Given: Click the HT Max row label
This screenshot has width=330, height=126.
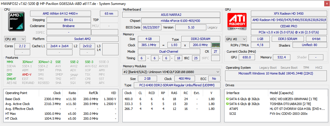Looking at the screenshot, I should 10,114.
